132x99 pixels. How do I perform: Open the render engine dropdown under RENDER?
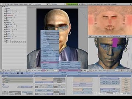[x=44, y=82]
